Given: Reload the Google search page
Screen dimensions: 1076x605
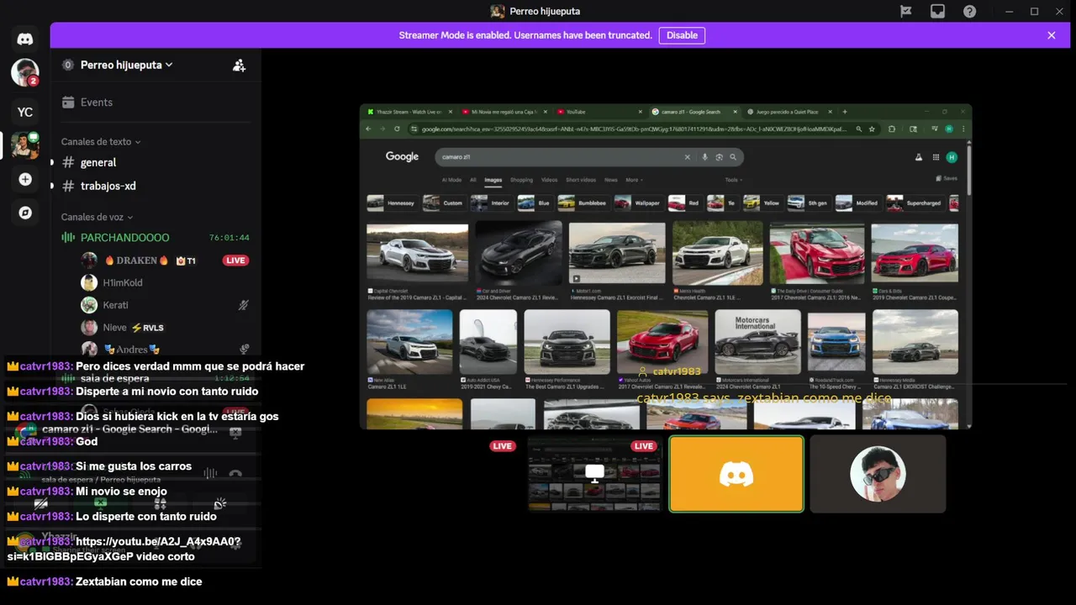Looking at the screenshot, I should 397,129.
